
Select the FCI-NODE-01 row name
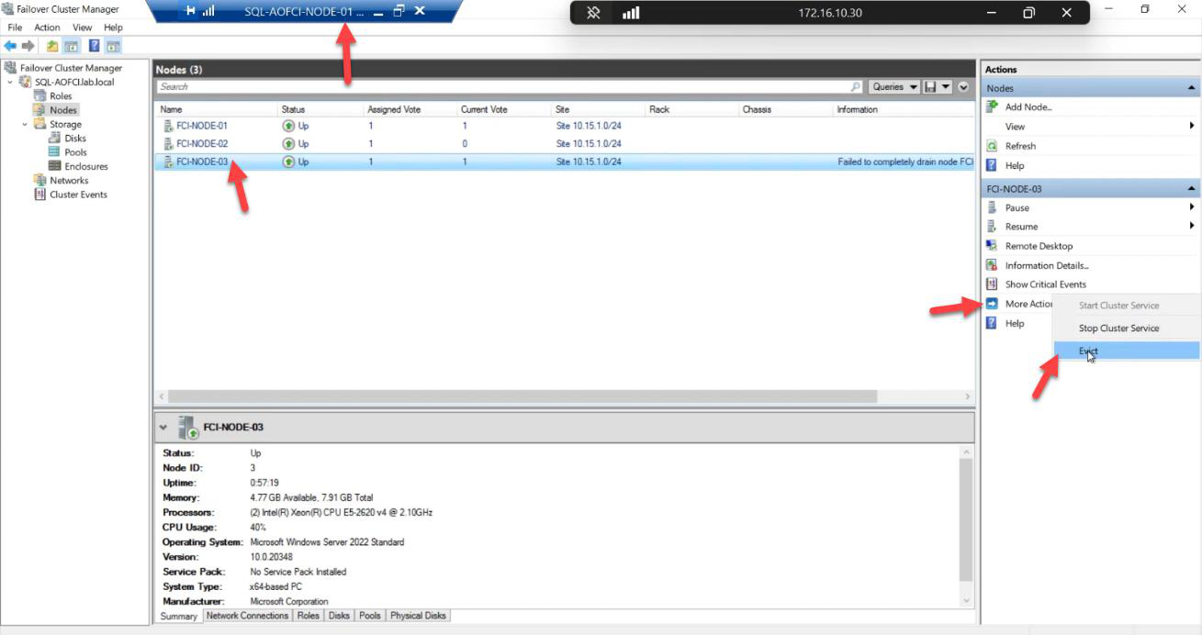pos(201,126)
